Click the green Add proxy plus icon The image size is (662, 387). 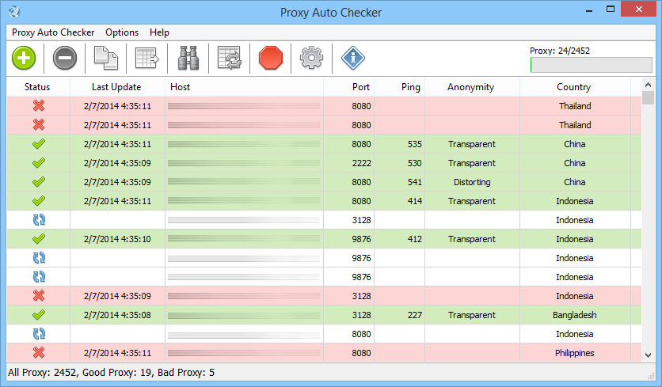coord(24,58)
